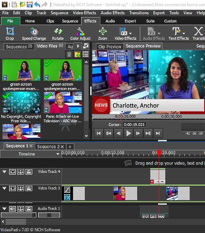The width and height of the screenshot is (205, 233).
Task: Delete selected clip with the trash icon
Action: coord(69,54)
